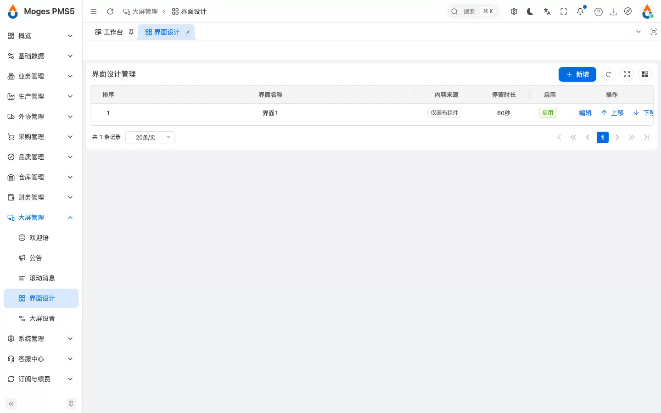Jump back several pages in pagination
Image resolution: width=661 pixels, height=413 pixels.
(x=573, y=137)
